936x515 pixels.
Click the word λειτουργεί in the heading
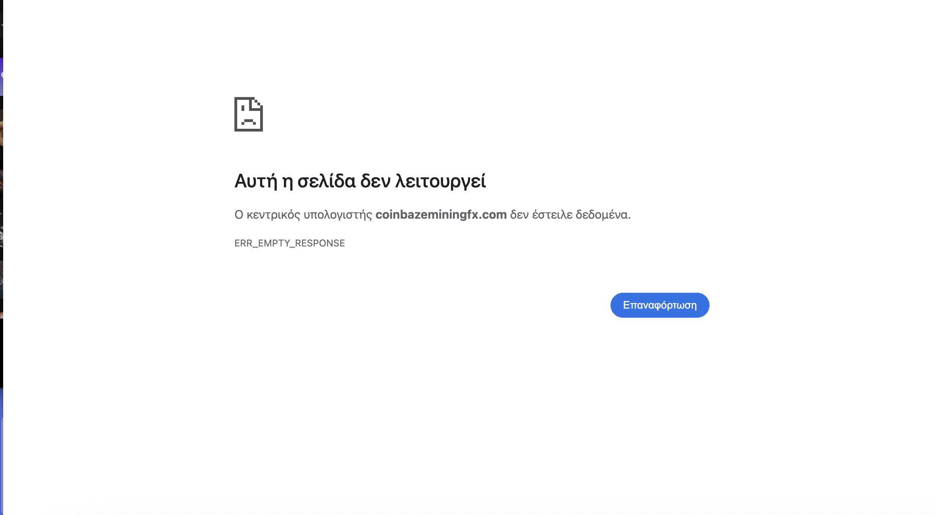pos(441,181)
